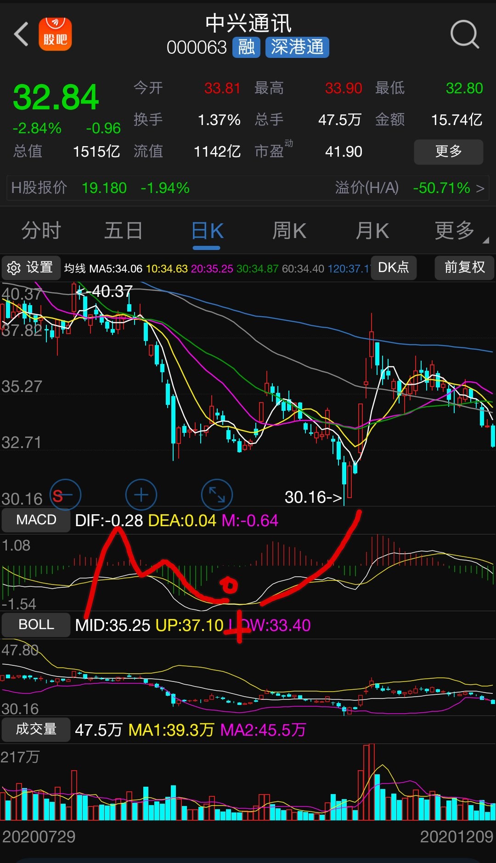The image size is (496, 863).
Task: Tap M:-0.64 MACD value
Action: pyautogui.click(x=250, y=521)
